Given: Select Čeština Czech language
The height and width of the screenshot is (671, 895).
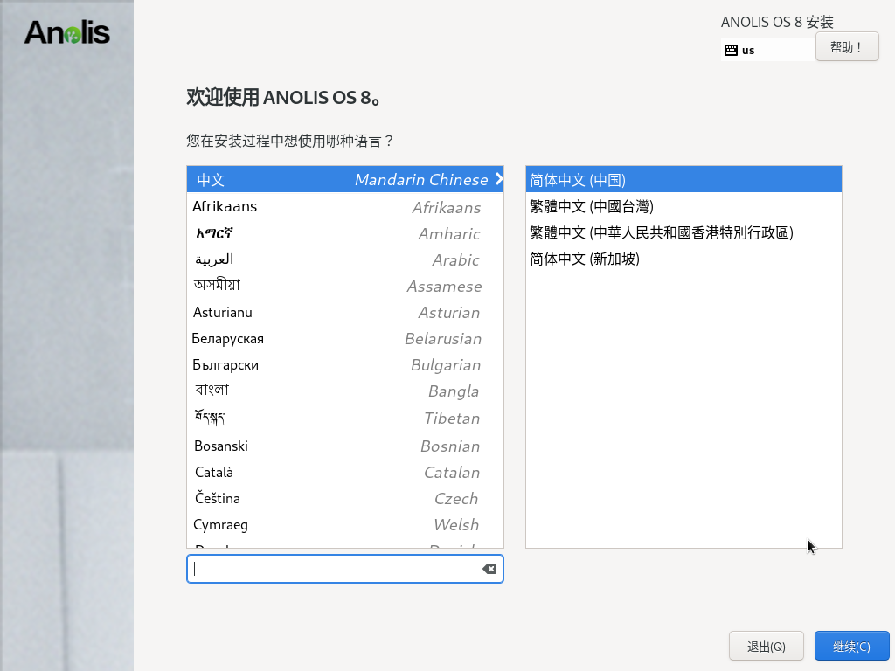Looking at the screenshot, I should (344, 498).
